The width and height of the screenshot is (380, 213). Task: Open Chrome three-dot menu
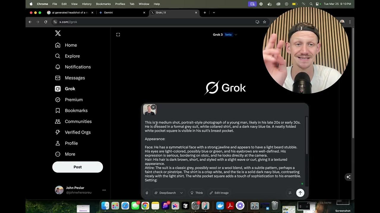point(350,22)
